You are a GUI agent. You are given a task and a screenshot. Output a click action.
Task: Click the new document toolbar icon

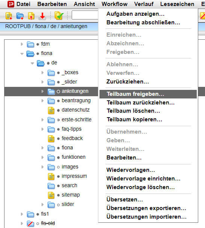(9, 16)
